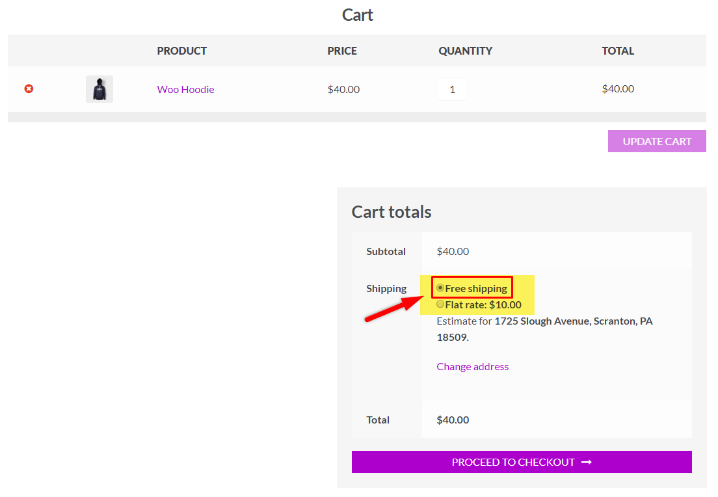This screenshot has width=718, height=497.
Task: Open the hoodie product thumbnail image
Action: pos(100,89)
